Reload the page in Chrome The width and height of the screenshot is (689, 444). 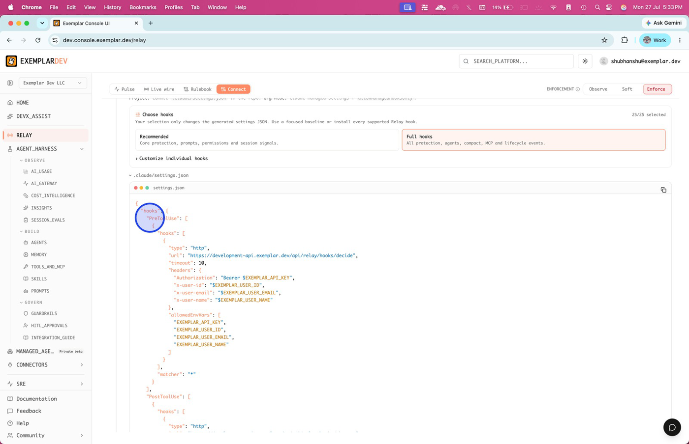click(38, 40)
